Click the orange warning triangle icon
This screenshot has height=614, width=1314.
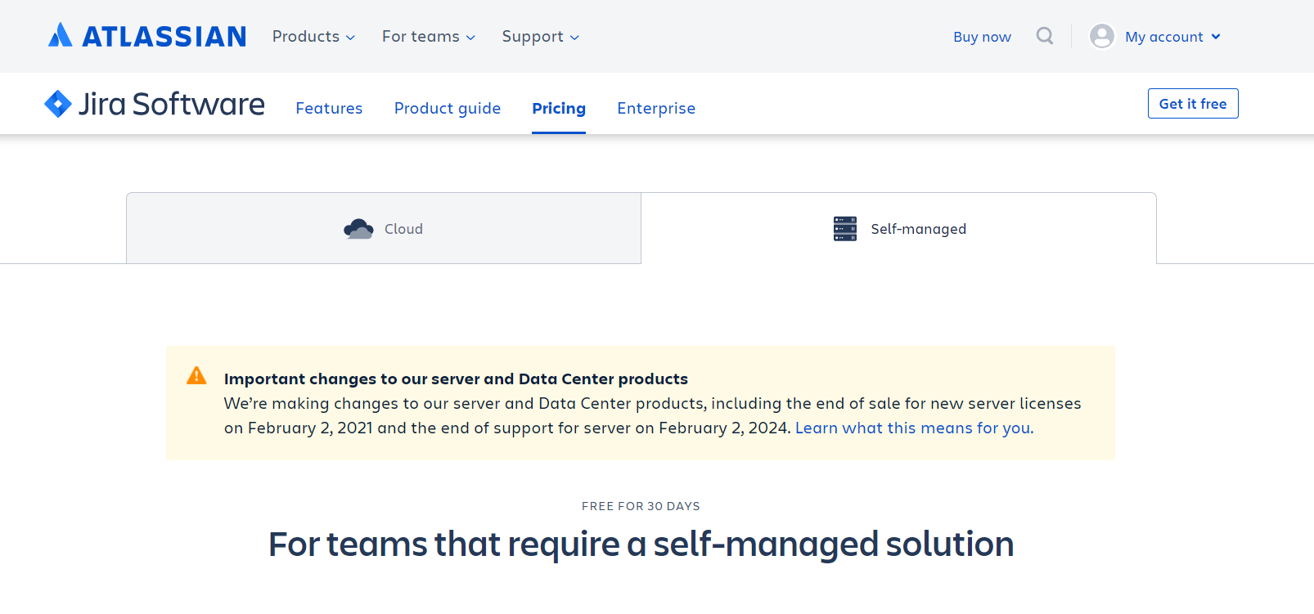(196, 375)
